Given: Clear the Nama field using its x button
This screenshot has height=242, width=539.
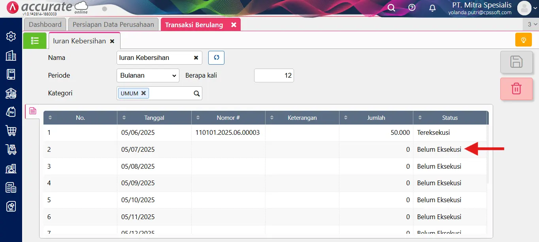Looking at the screenshot, I should [196, 58].
